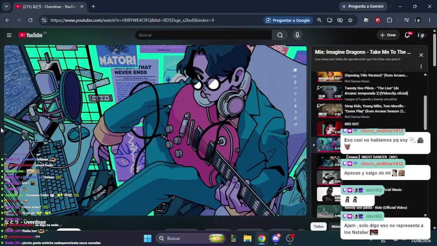Click the YouTube search magnifier button
Screen dimensions: 437x246
[280, 35]
